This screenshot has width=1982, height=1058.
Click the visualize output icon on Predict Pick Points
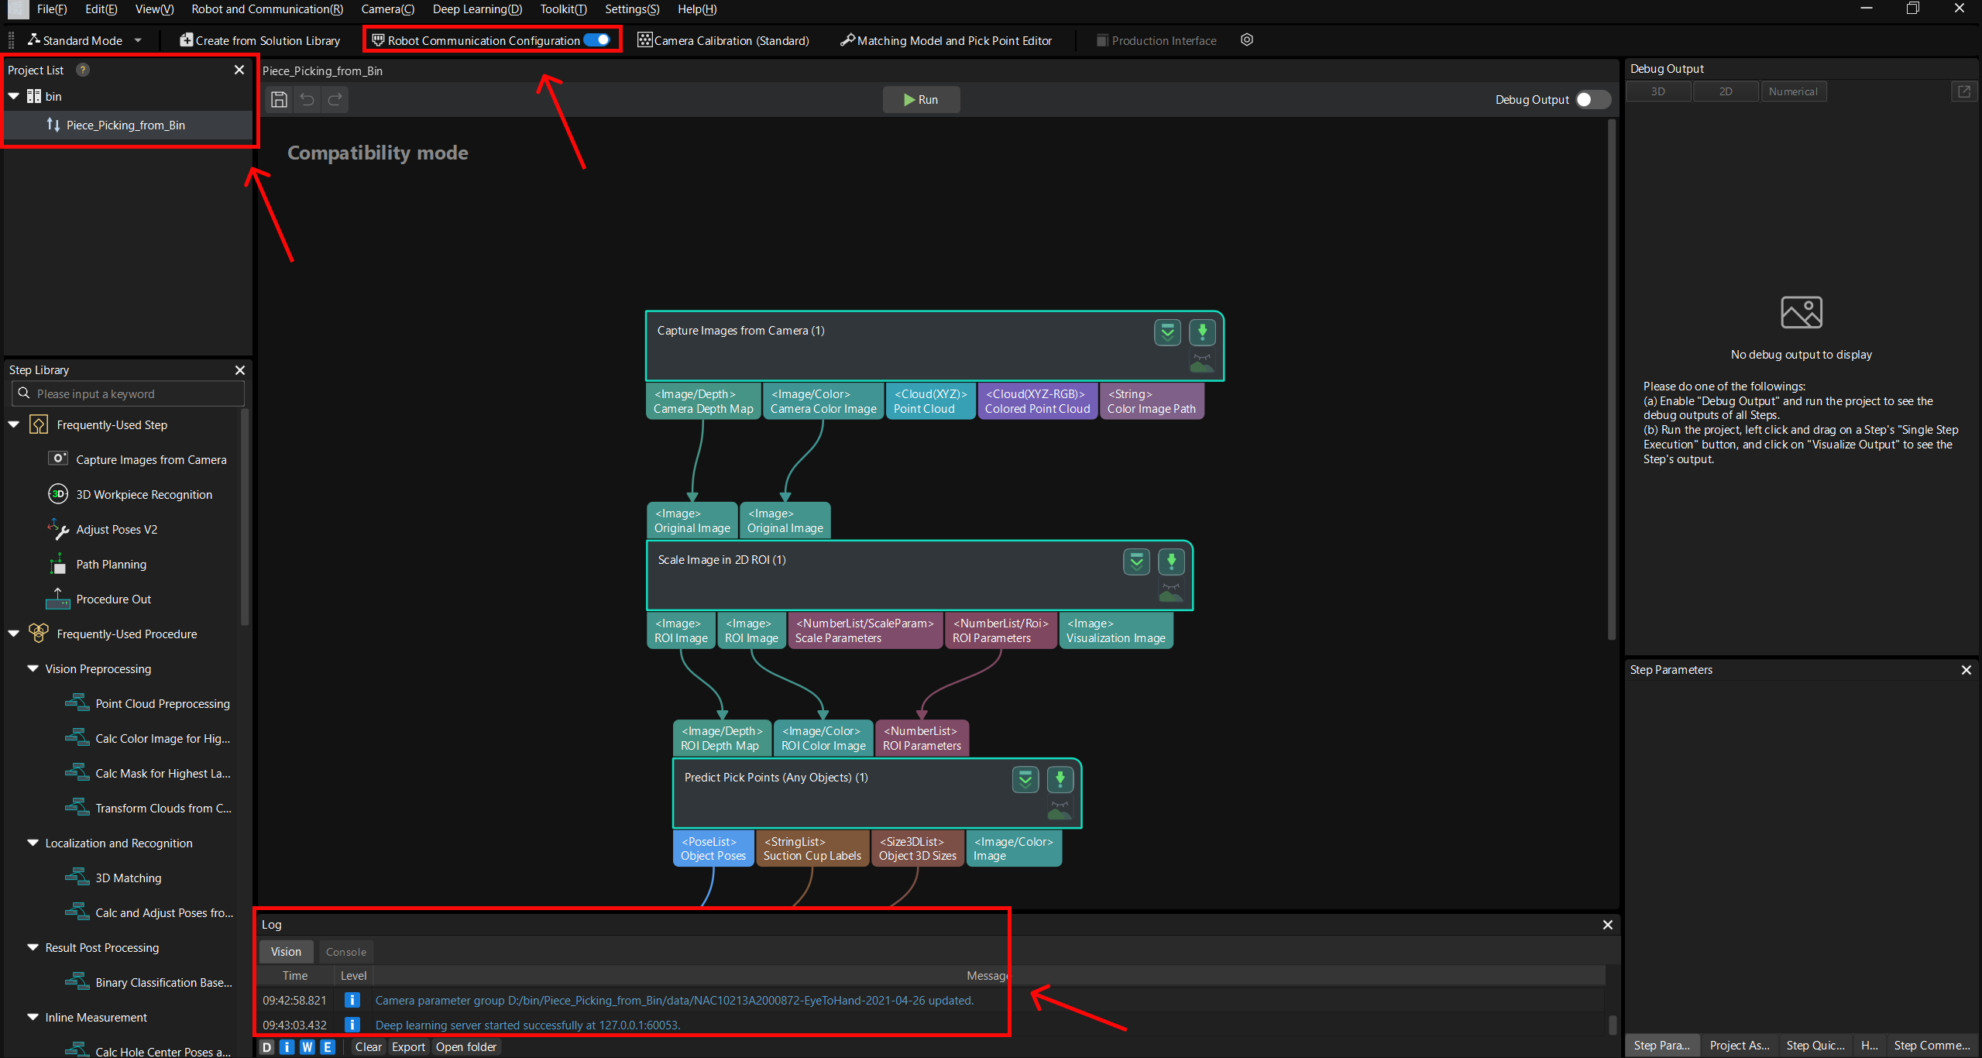(x=1060, y=809)
